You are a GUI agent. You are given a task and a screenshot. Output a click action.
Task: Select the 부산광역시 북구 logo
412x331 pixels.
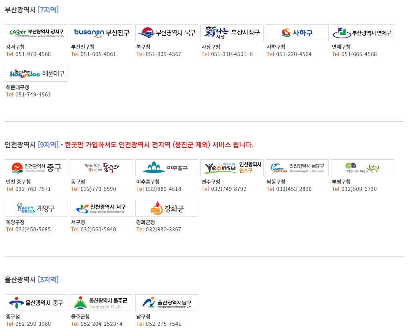click(x=166, y=33)
